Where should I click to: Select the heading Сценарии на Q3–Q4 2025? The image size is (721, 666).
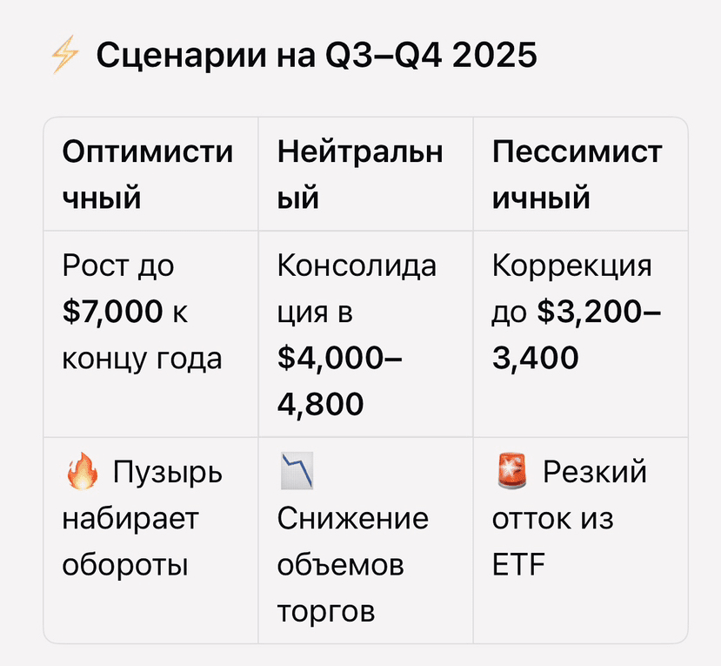click(x=317, y=55)
